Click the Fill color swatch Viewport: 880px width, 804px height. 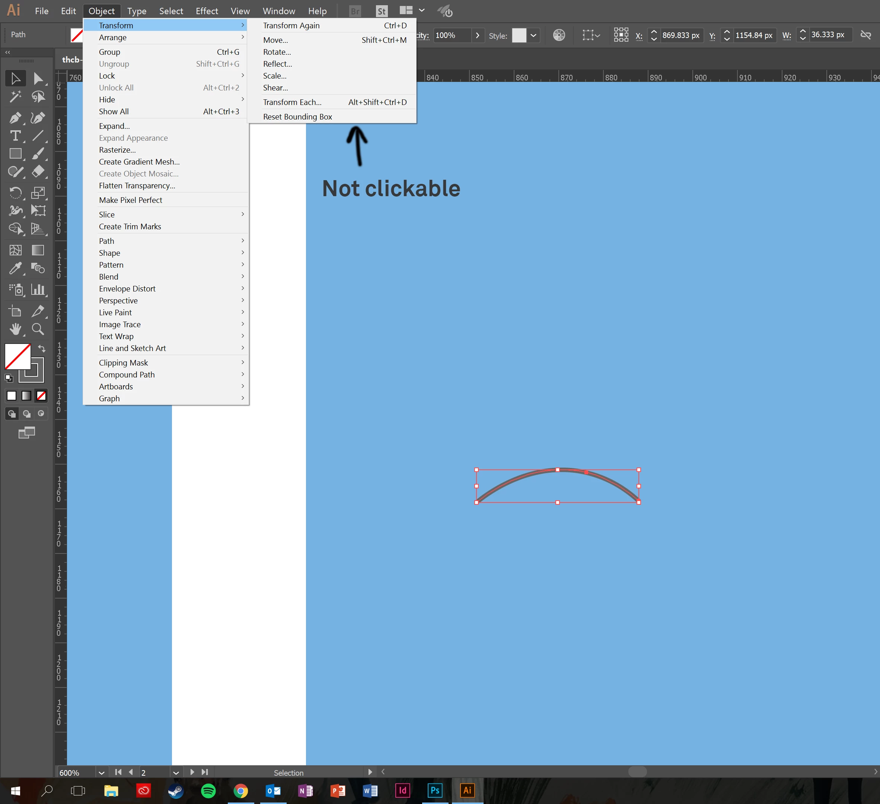pos(17,357)
